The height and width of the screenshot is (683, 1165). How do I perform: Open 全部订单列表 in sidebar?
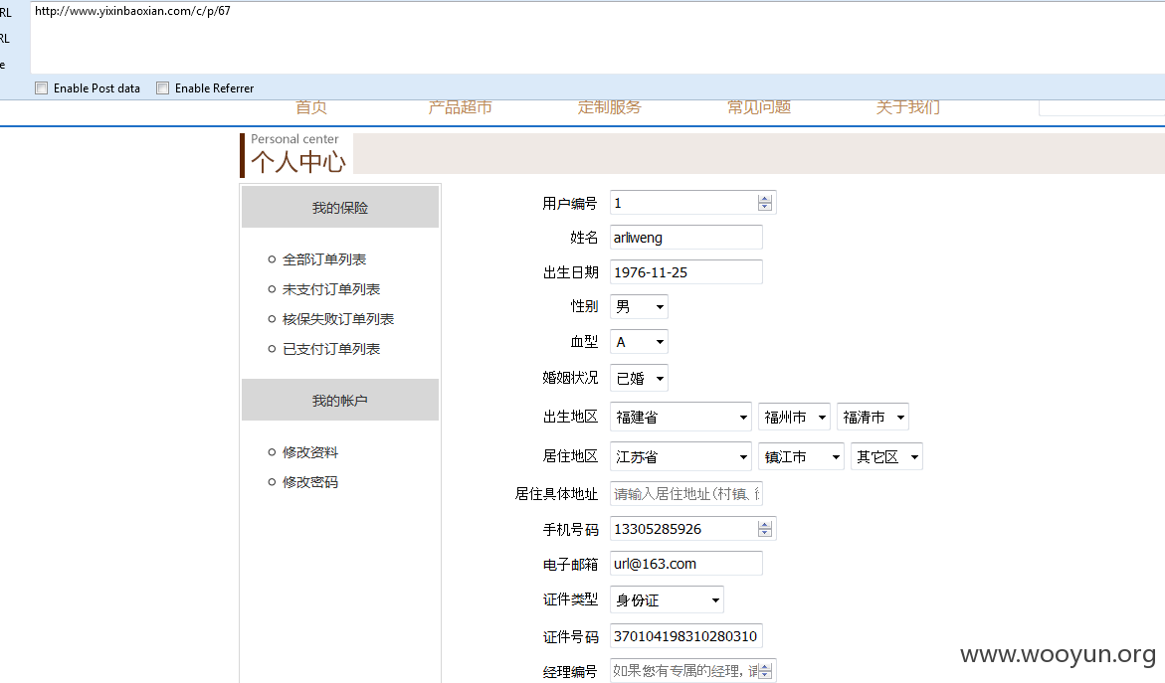324,259
